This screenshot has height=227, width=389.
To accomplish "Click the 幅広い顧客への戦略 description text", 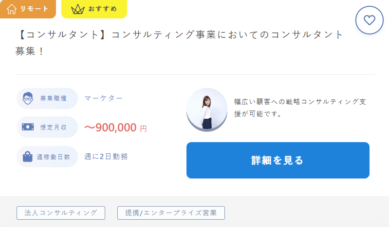I will 300,108.
